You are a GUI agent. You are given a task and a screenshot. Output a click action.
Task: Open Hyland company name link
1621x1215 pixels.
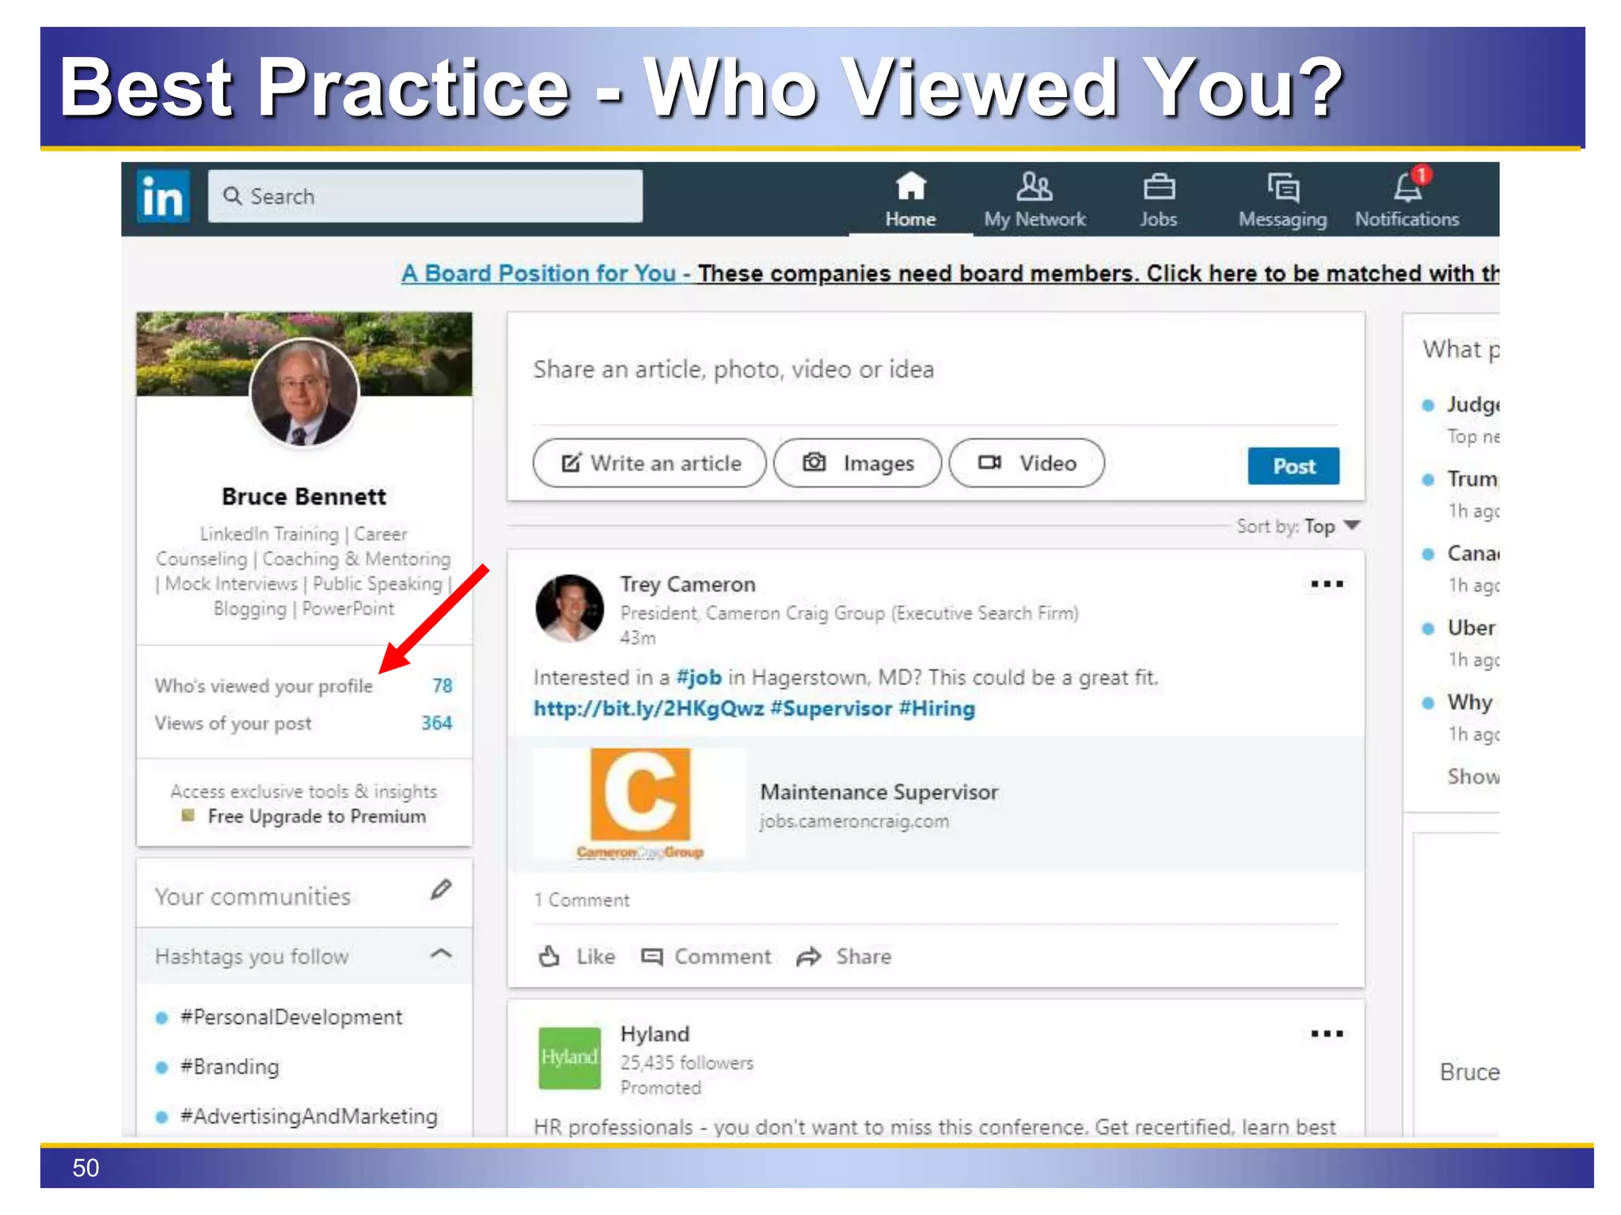(x=655, y=1035)
